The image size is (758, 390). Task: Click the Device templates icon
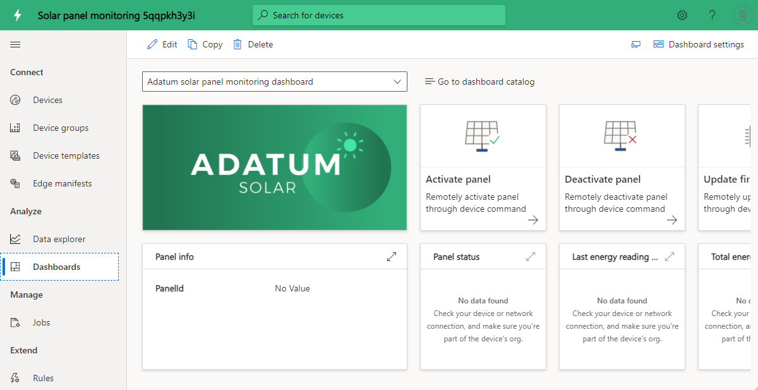coord(15,155)
